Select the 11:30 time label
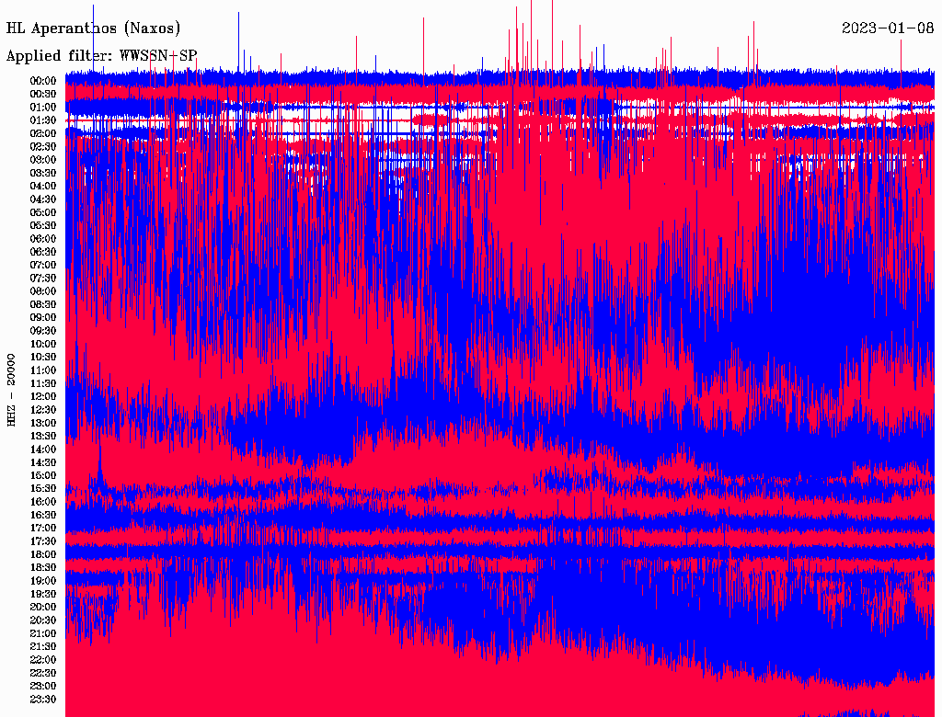 point(43,383)
